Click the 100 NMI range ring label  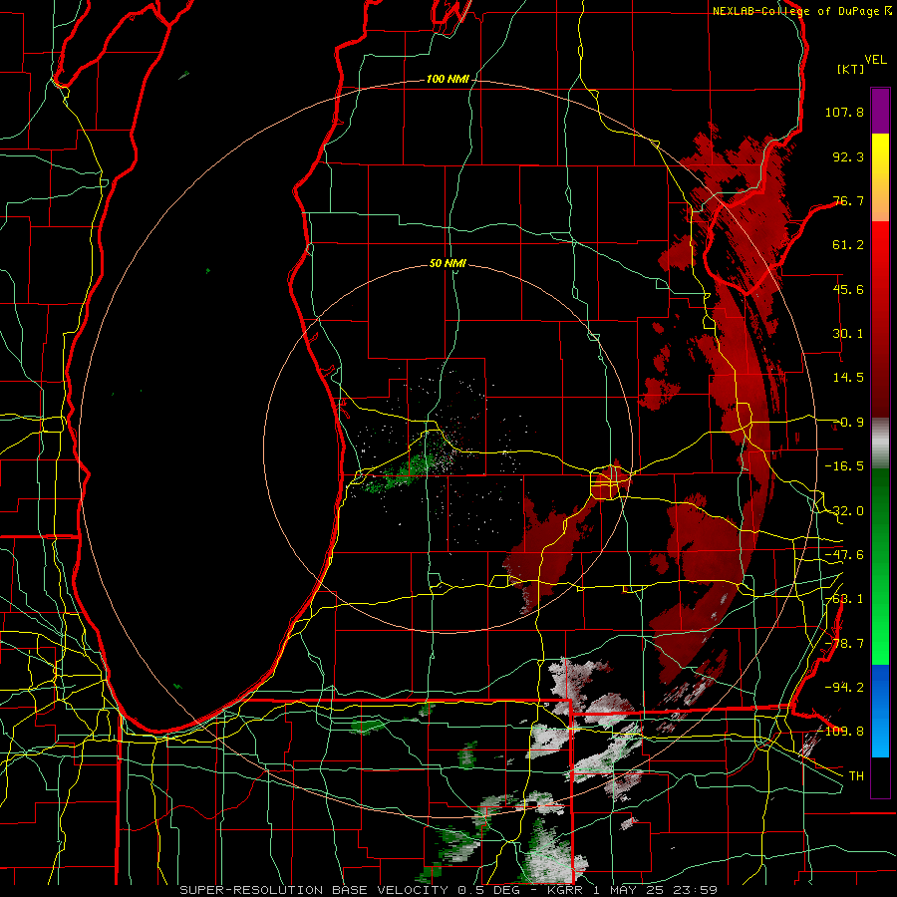(448, 79)
